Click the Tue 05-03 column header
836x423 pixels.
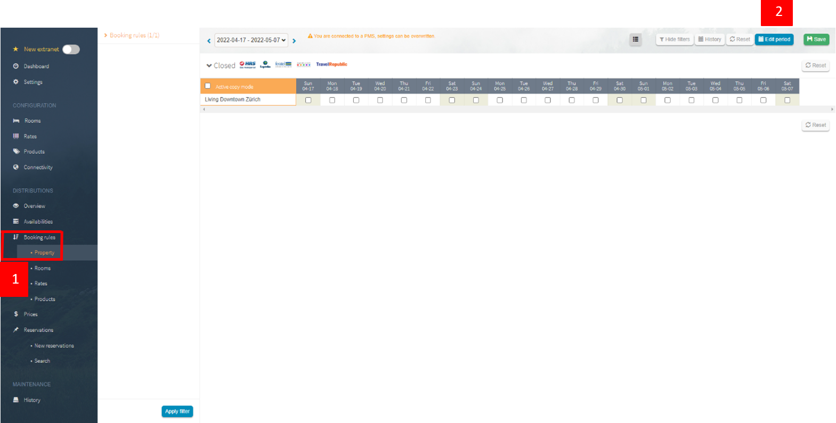tap(691, 86)
